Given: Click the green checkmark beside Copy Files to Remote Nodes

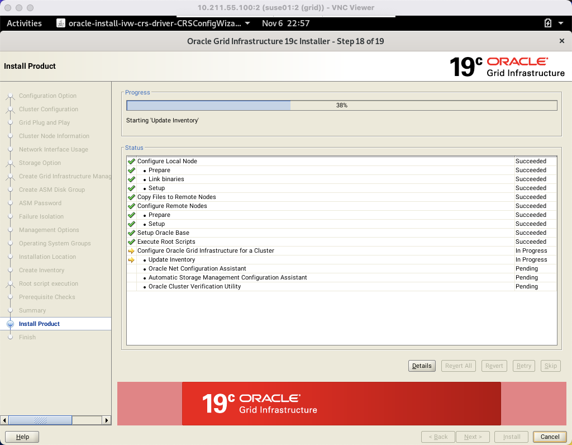Looking at the screenshot, I should coord(131,197).
